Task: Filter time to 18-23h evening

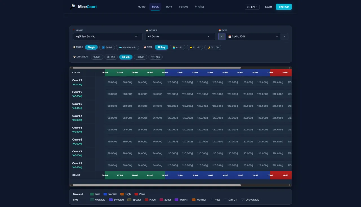Action: coord(213,47)
